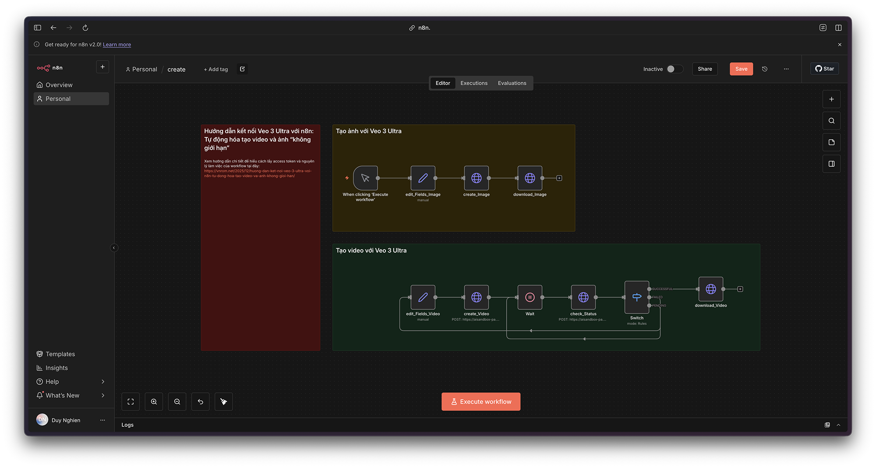Open workflow history clock icon
The image size is (876, 468).
pyautogui.click(x=765, y=69)
